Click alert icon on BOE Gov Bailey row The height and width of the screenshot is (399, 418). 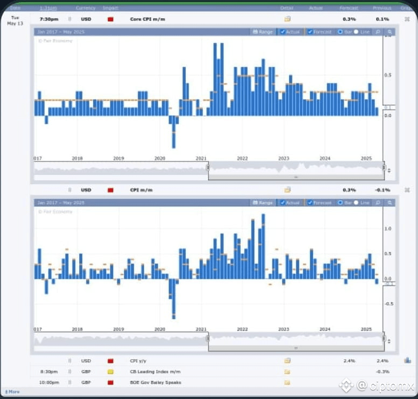tap(70, 382)
